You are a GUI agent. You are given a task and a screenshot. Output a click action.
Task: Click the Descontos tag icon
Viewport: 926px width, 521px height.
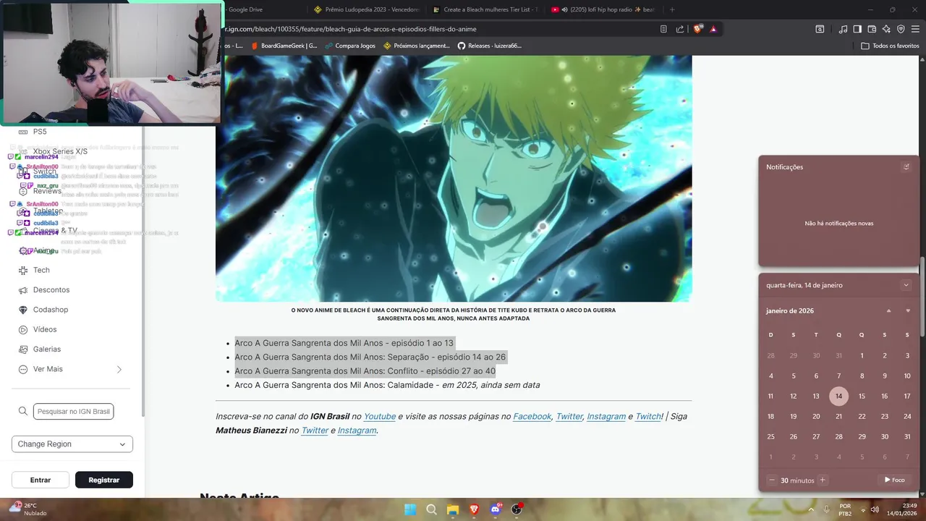click(x=23, y=289)
